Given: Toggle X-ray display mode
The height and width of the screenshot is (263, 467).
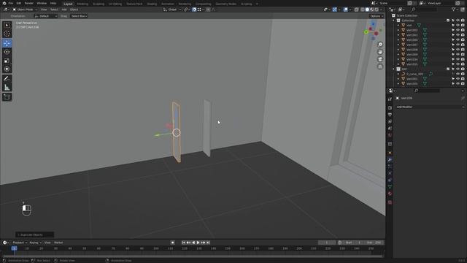Looking at the screenshot, I should coord(357,9).
